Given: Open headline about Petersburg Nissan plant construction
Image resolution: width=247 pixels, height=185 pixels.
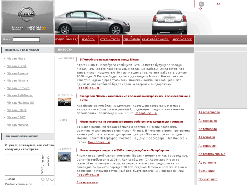Looking at the screenshot, I should (x=109, y=60).
